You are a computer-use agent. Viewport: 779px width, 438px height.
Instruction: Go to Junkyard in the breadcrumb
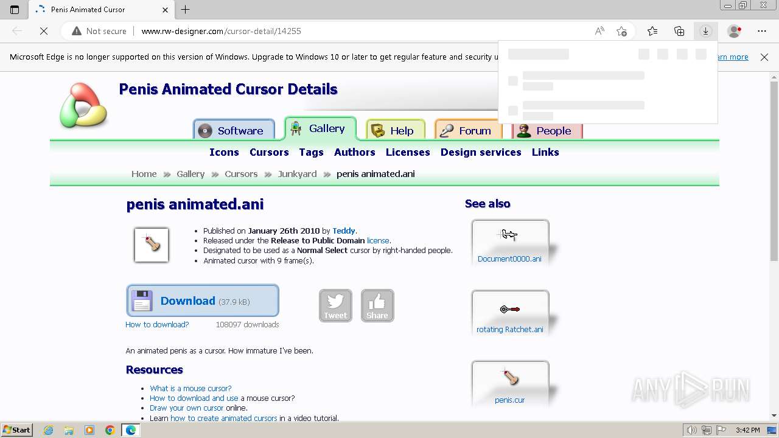(x=297, y=174)
